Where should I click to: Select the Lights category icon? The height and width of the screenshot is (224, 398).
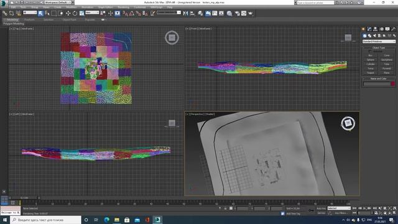[374, 35]
